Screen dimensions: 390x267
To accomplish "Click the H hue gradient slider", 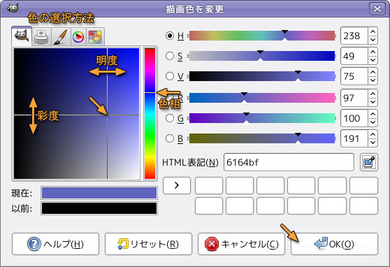I will pyautogui.click(x=262, y=36).
